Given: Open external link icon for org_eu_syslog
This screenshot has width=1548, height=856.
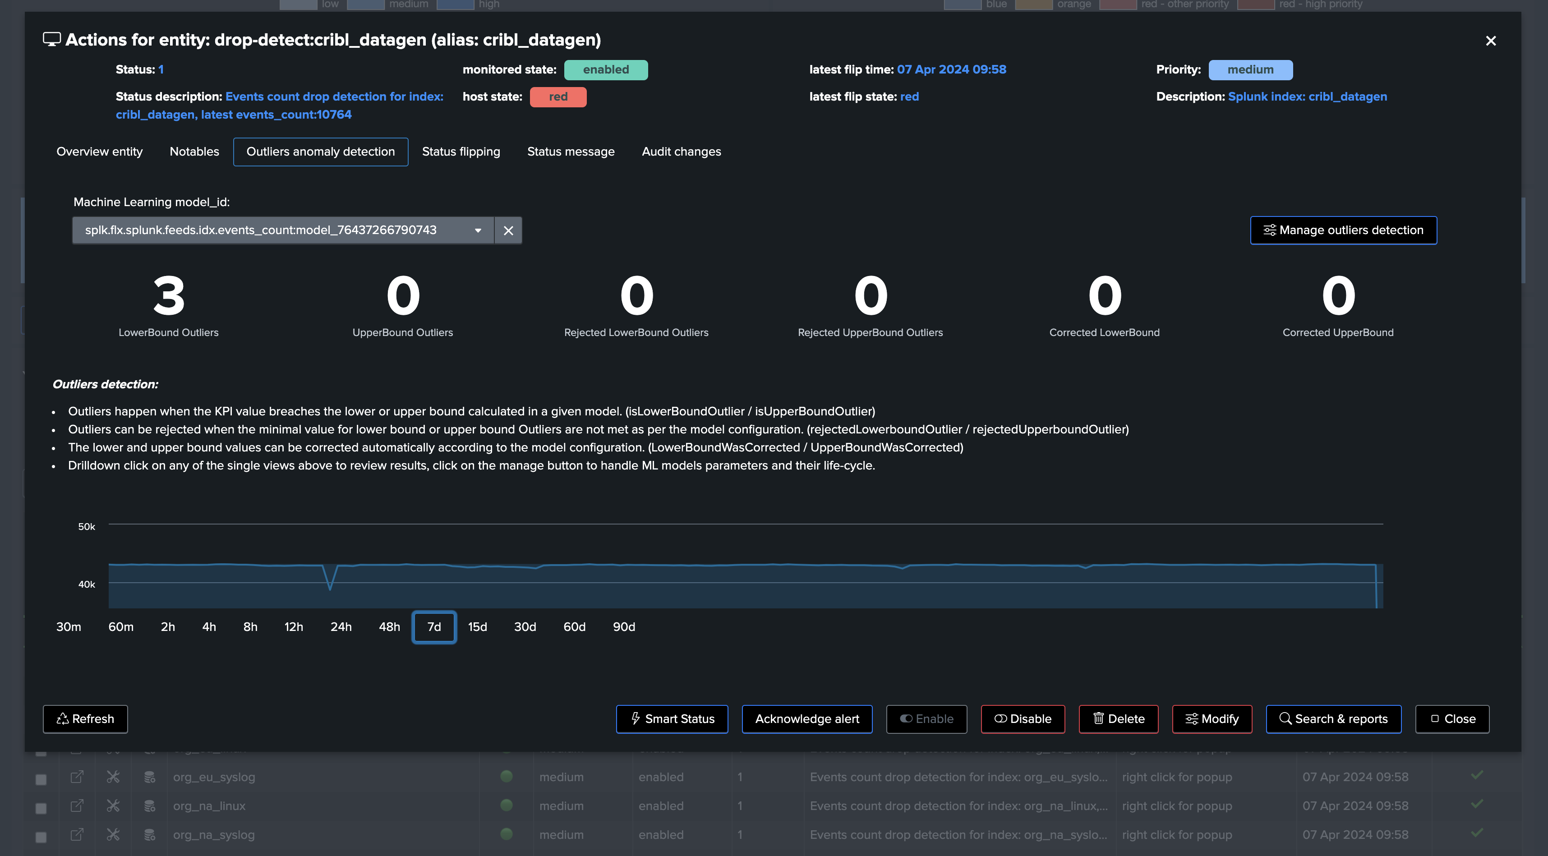Looking at the screenshot, I should [77, 777].
